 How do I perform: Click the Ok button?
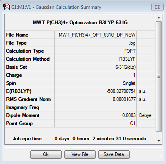(46, 154)
